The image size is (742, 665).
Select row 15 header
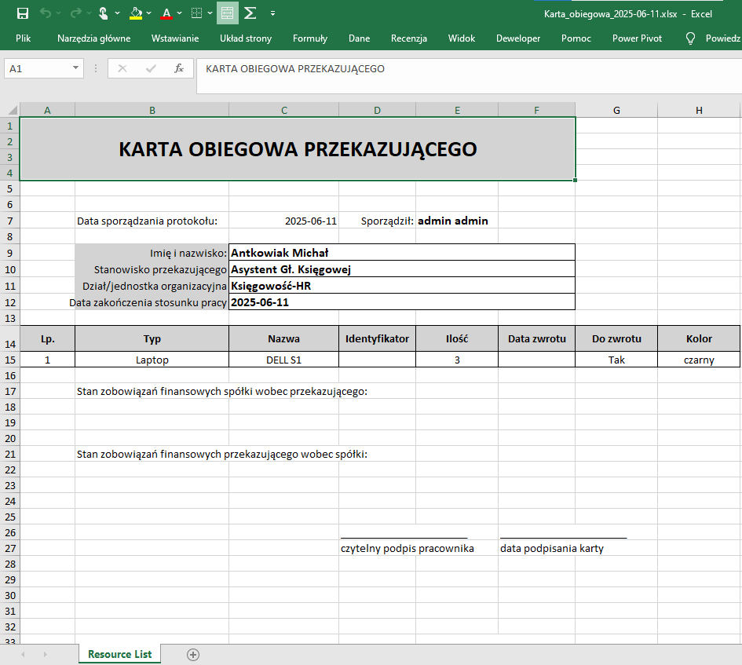click(x=10, y=360)
